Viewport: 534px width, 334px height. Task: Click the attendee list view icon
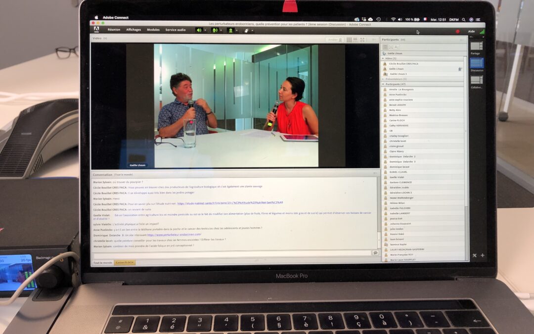(385, 47)
